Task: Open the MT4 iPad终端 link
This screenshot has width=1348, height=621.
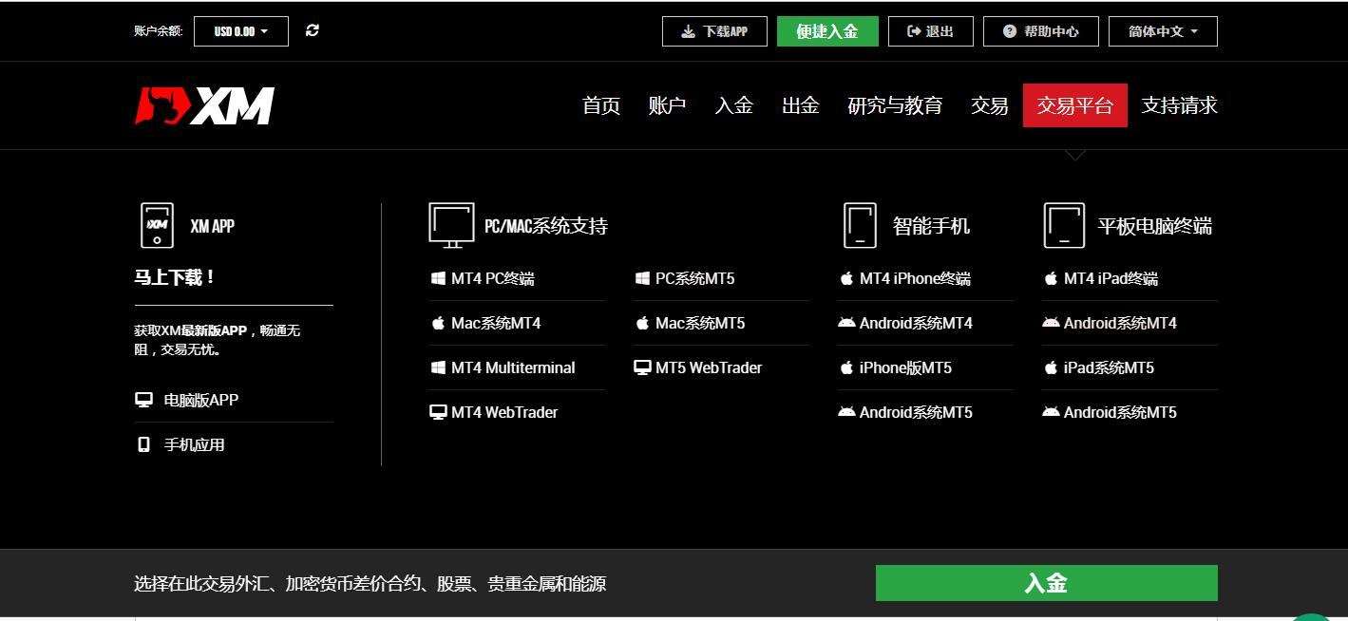Action: [x=1111, y=278]
